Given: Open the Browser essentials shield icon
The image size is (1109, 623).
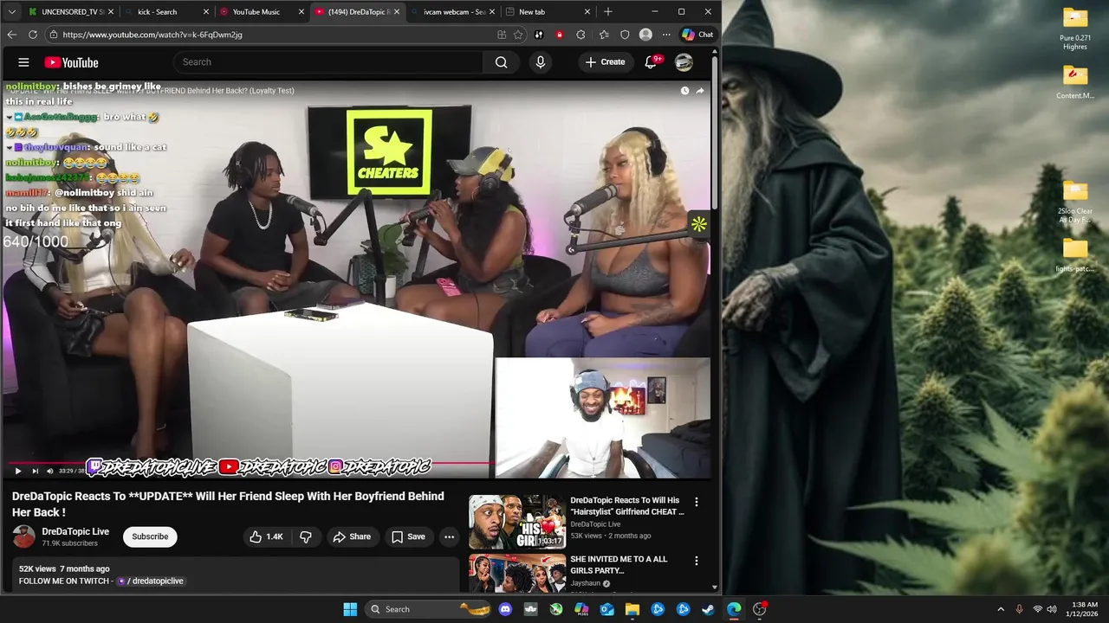Looking at the screenshot, I should point(625,35).
